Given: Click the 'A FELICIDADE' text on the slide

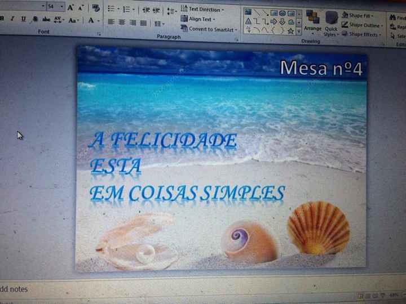Looking at the screenshot, I should pos(162,141).
